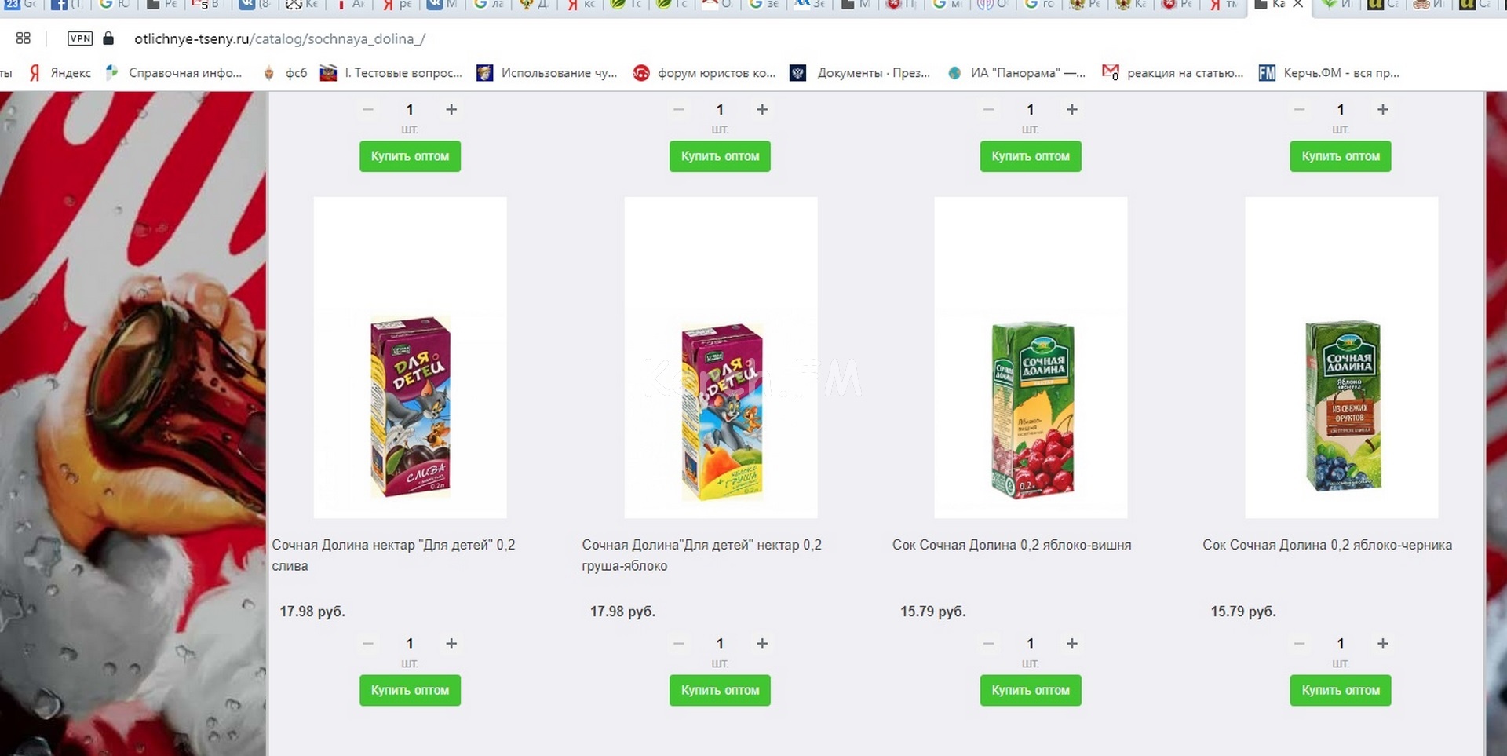This screenshot has width=1507, height=756.
Task: Click the site security lock icon
Action: [109, 38]
